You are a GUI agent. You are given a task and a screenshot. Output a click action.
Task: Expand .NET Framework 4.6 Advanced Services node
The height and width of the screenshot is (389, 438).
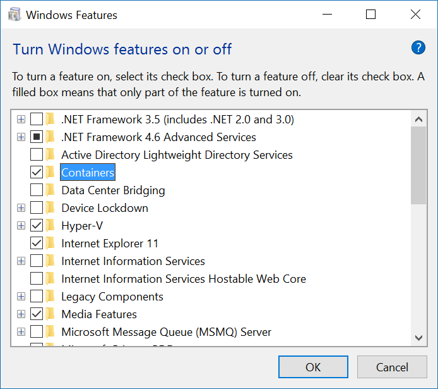click(x=21, y=137)
